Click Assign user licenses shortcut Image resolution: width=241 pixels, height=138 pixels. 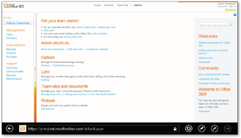click(98, 49)
